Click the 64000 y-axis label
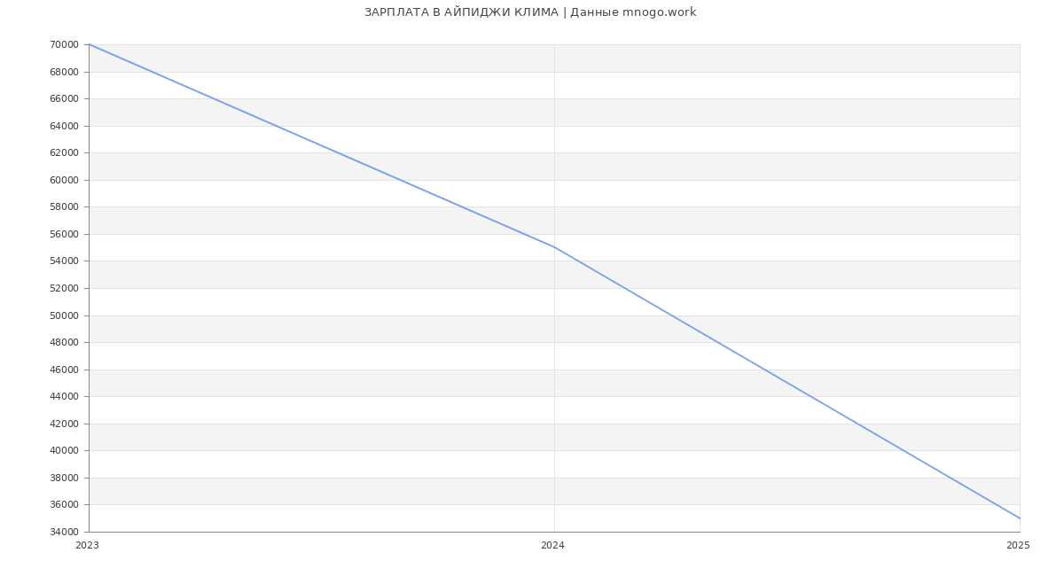 click(65, 126)
